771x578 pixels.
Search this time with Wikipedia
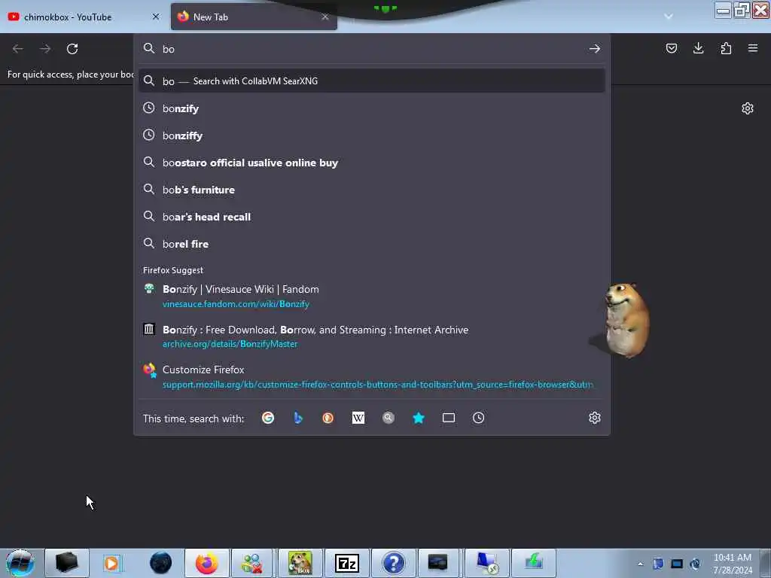[x=358, y=418]
